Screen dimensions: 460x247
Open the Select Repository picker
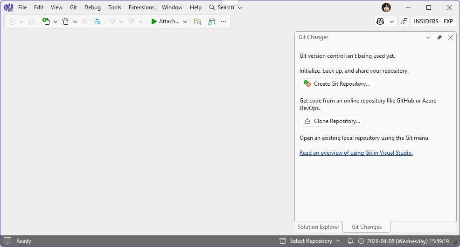pos(310,241)
